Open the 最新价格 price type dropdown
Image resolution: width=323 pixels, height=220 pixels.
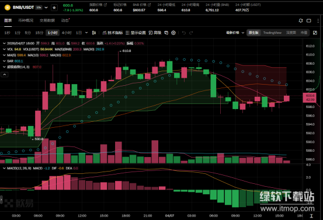235,33
